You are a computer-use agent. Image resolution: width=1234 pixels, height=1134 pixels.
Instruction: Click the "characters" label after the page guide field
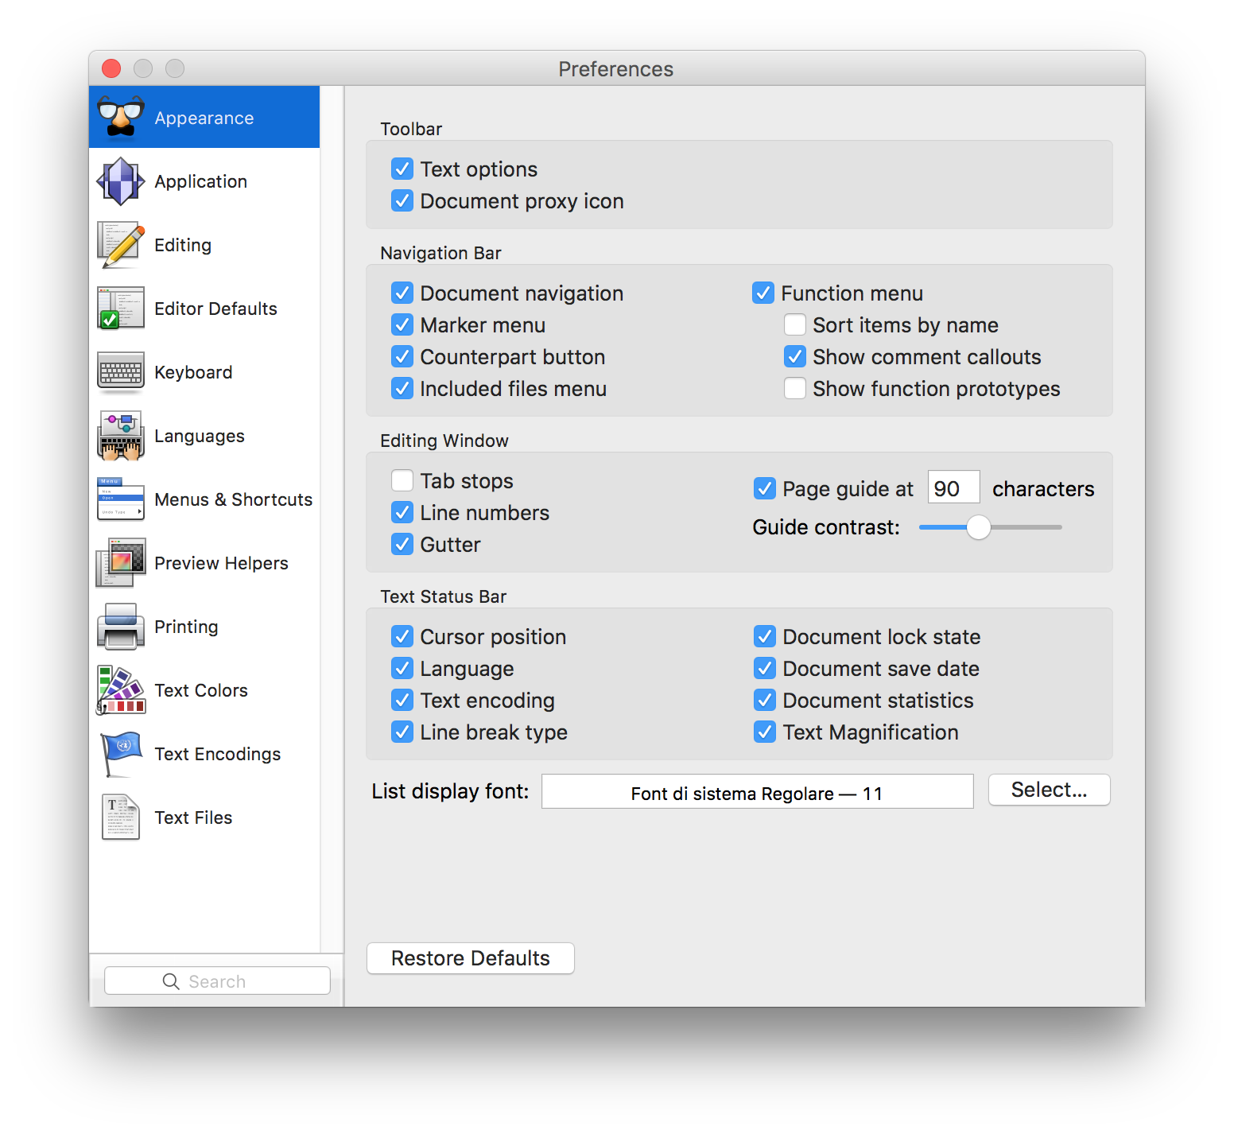coord(1043,489)
